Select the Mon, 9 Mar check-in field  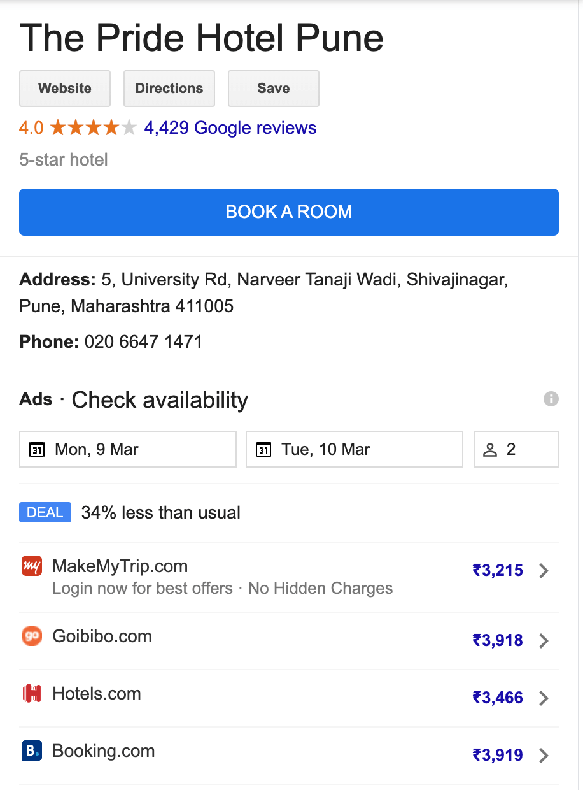[128, 449]
